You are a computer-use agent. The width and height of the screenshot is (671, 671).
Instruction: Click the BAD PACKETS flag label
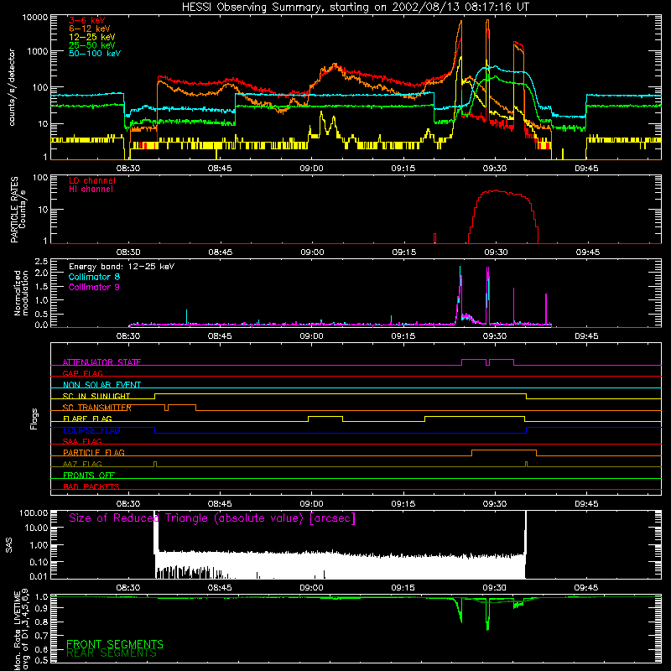pos(91,486)
